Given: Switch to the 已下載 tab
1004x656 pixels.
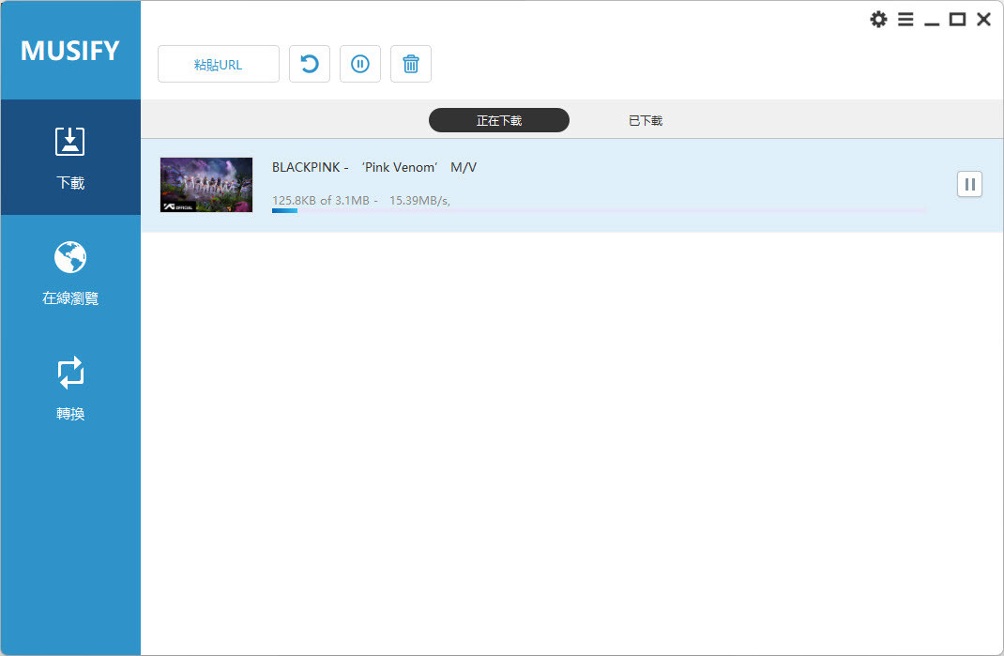Looking at the screenshot, I should tap(646, 120).
